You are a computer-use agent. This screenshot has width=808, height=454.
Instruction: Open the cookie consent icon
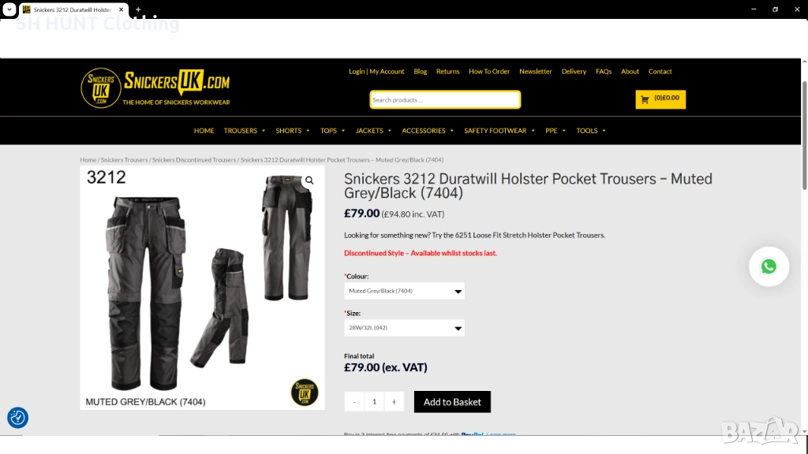17,418
